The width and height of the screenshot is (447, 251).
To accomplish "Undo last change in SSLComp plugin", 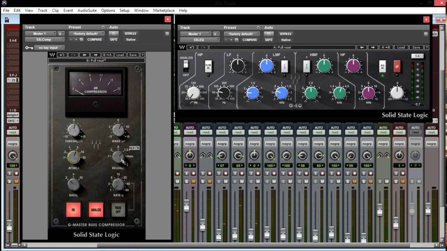I will coord(62,55).
